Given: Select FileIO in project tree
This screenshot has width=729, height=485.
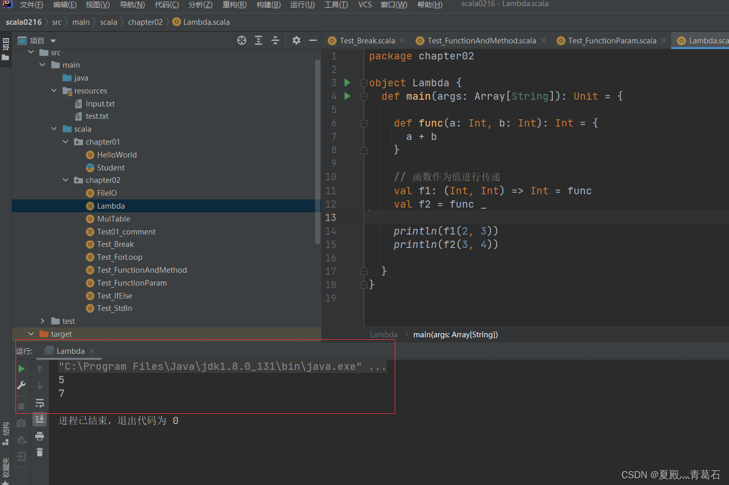Looking at the screenshot, I should click(x=107, y=193).
